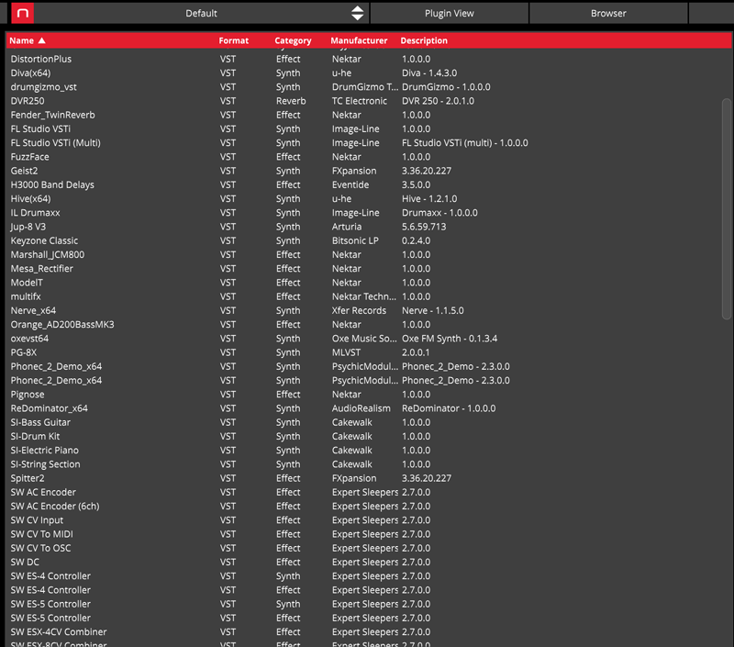
Task: Select the drumgizmo_vst plugin
Action: [369, 87]
